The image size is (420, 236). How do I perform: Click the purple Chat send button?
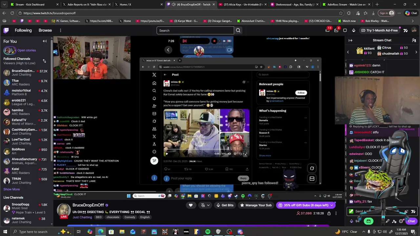411,221
